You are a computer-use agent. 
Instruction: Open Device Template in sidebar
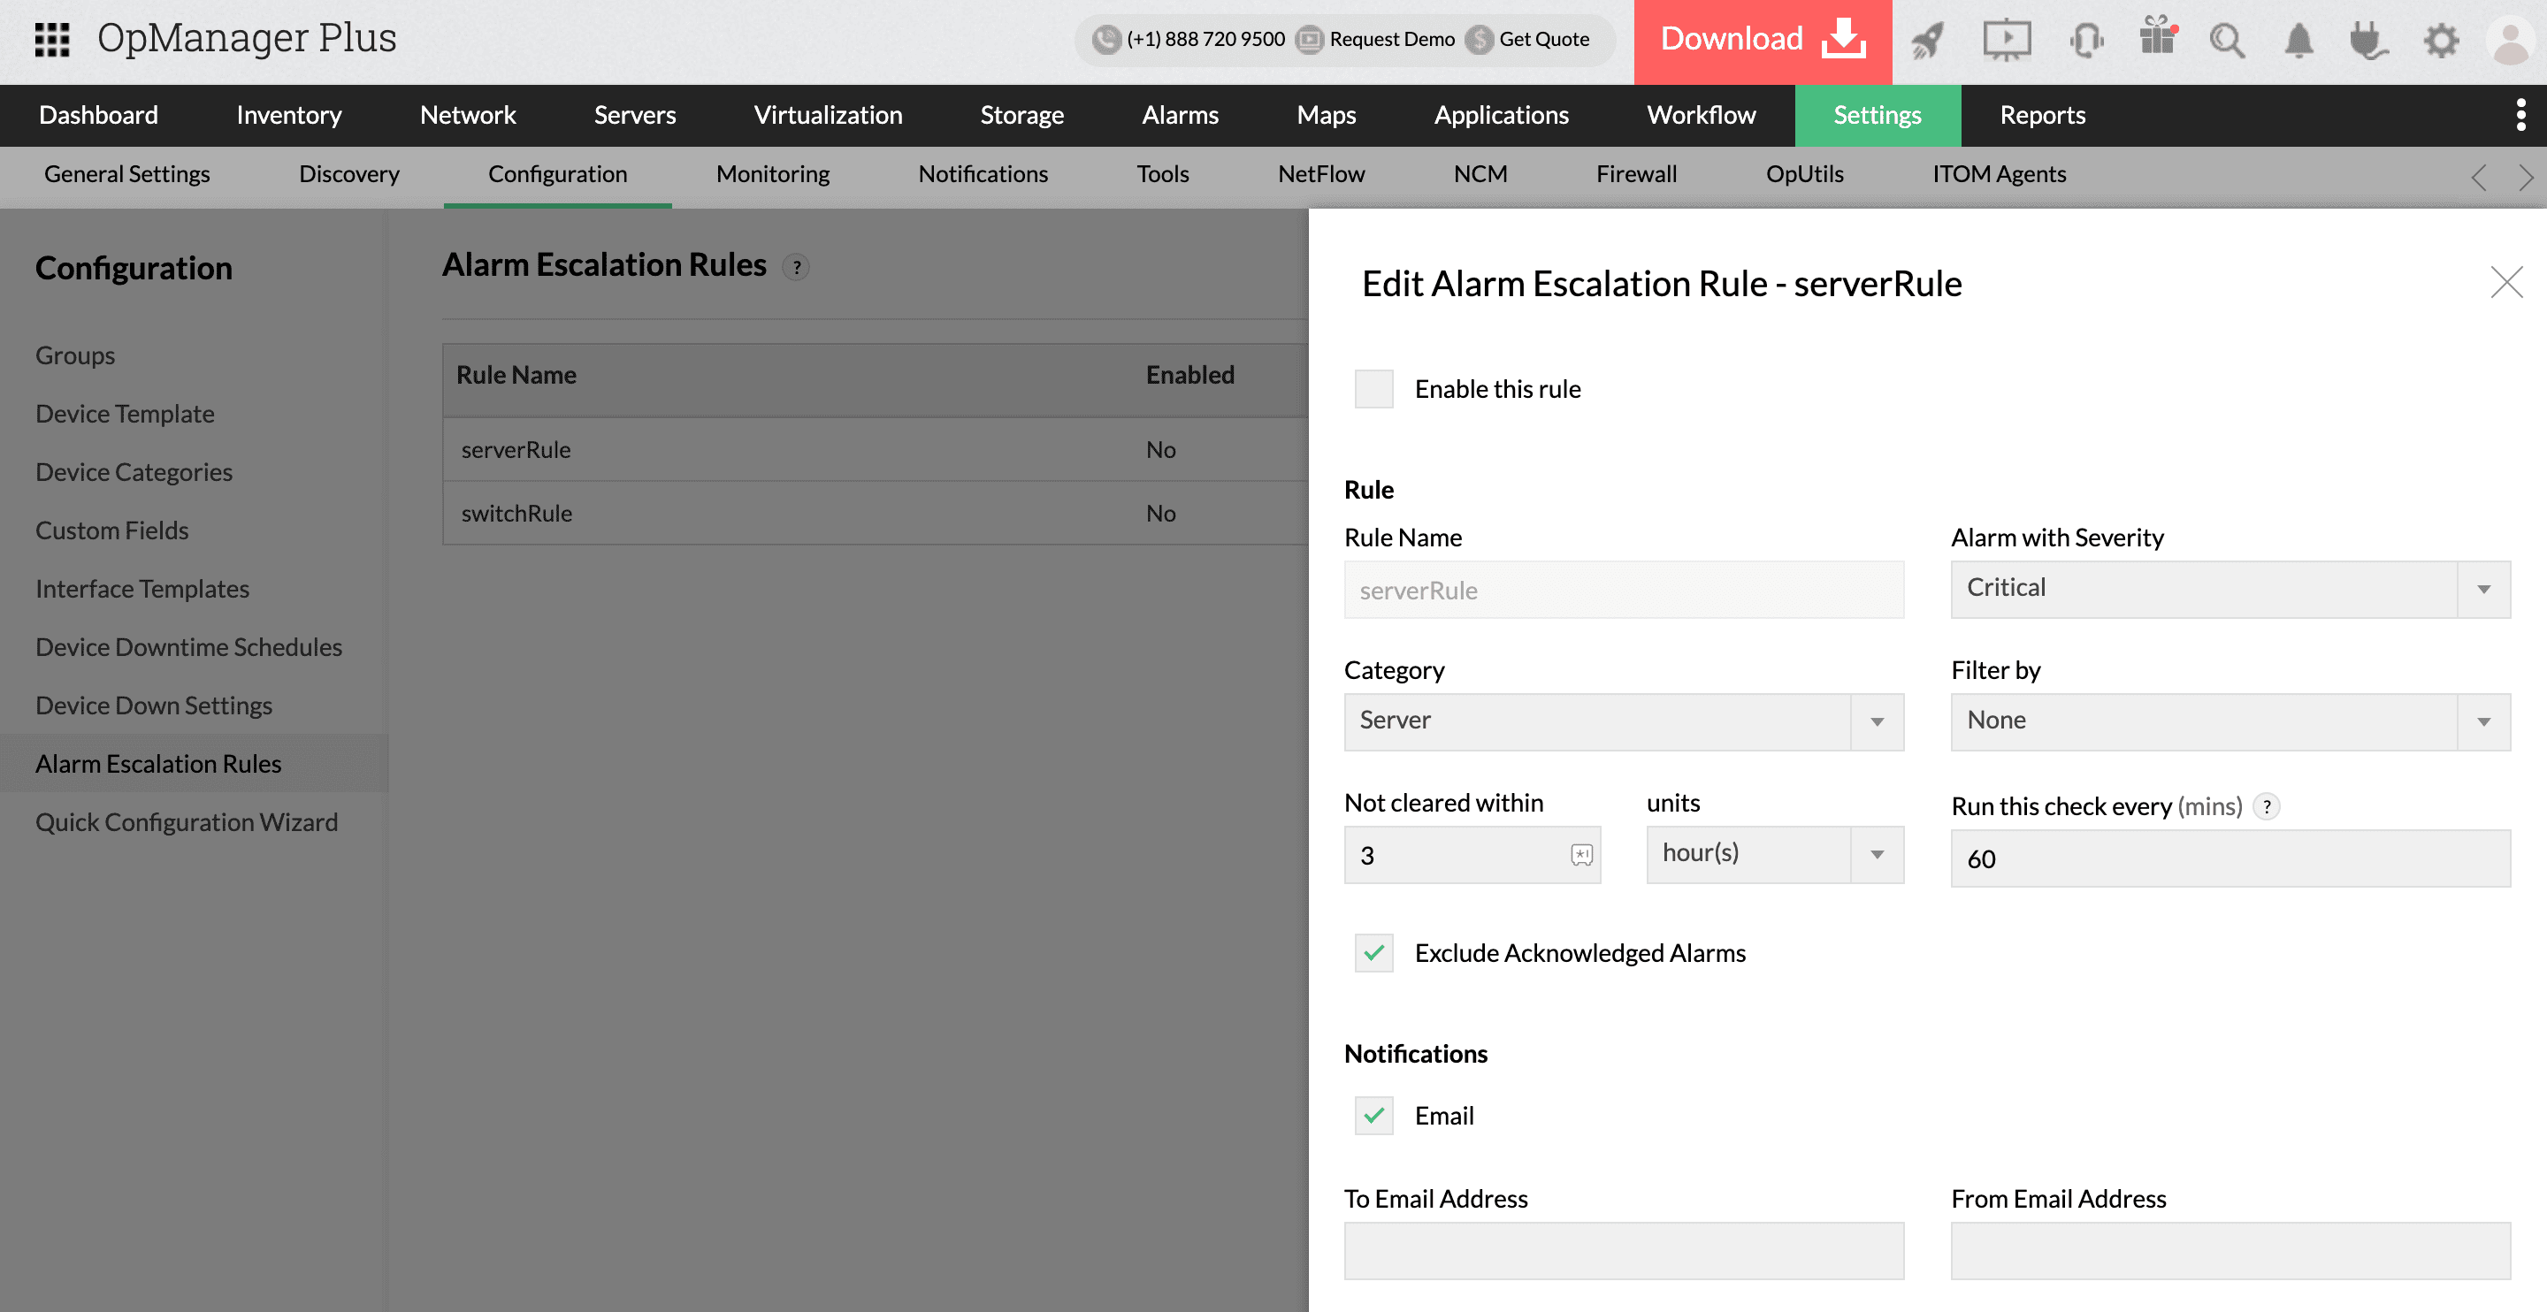click(x=125, y=415)
